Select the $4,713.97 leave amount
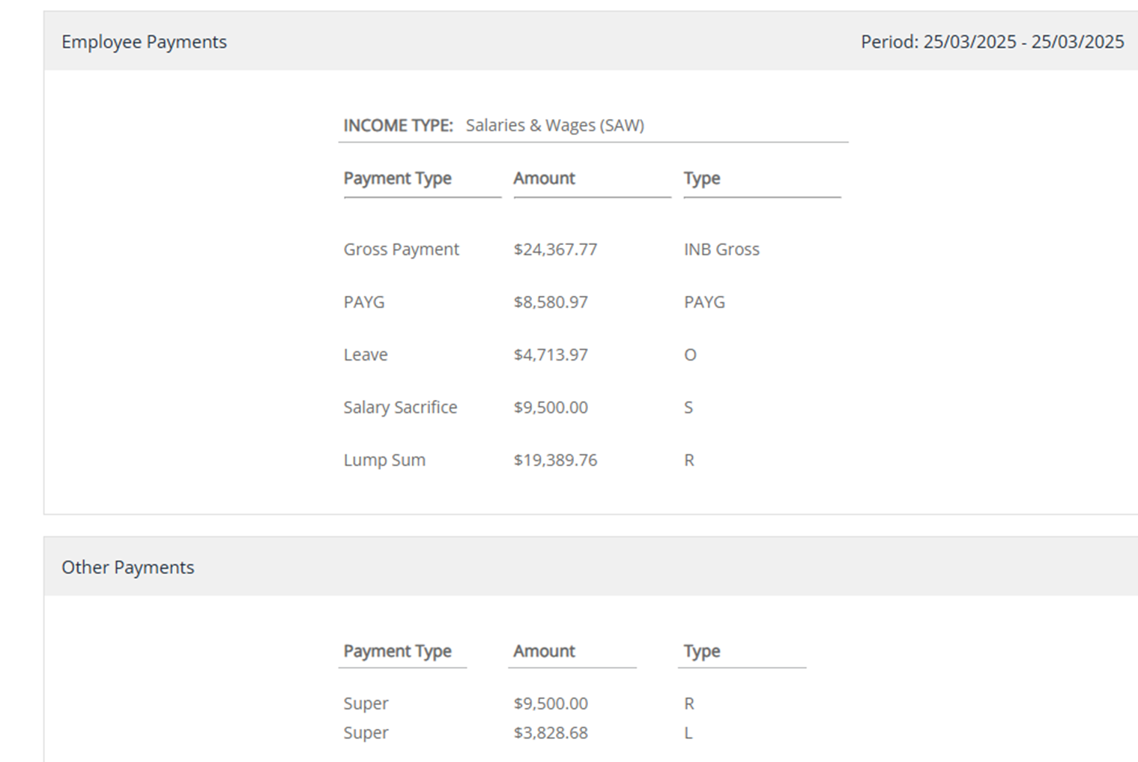Screen dimensions: 1138x762 (x=551, y=354)
